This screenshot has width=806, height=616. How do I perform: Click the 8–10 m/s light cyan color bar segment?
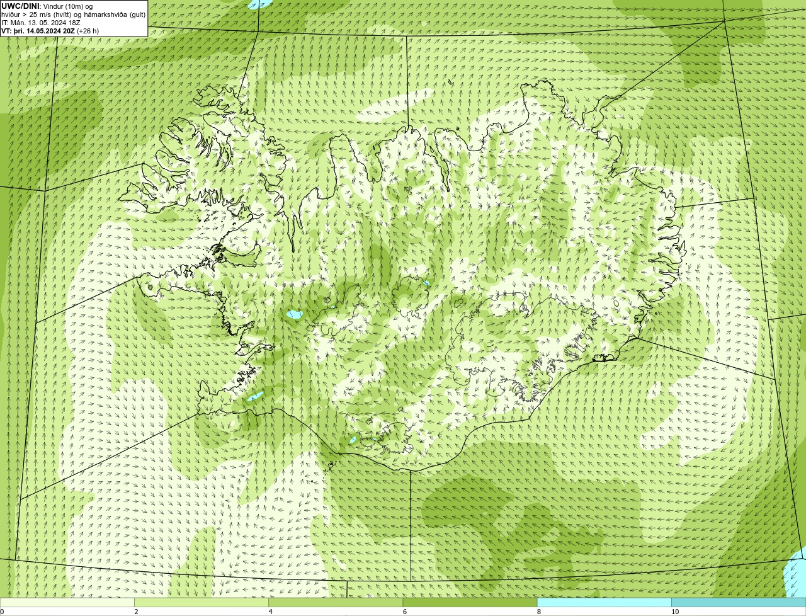pyautogui.click(x=604, y=603)
